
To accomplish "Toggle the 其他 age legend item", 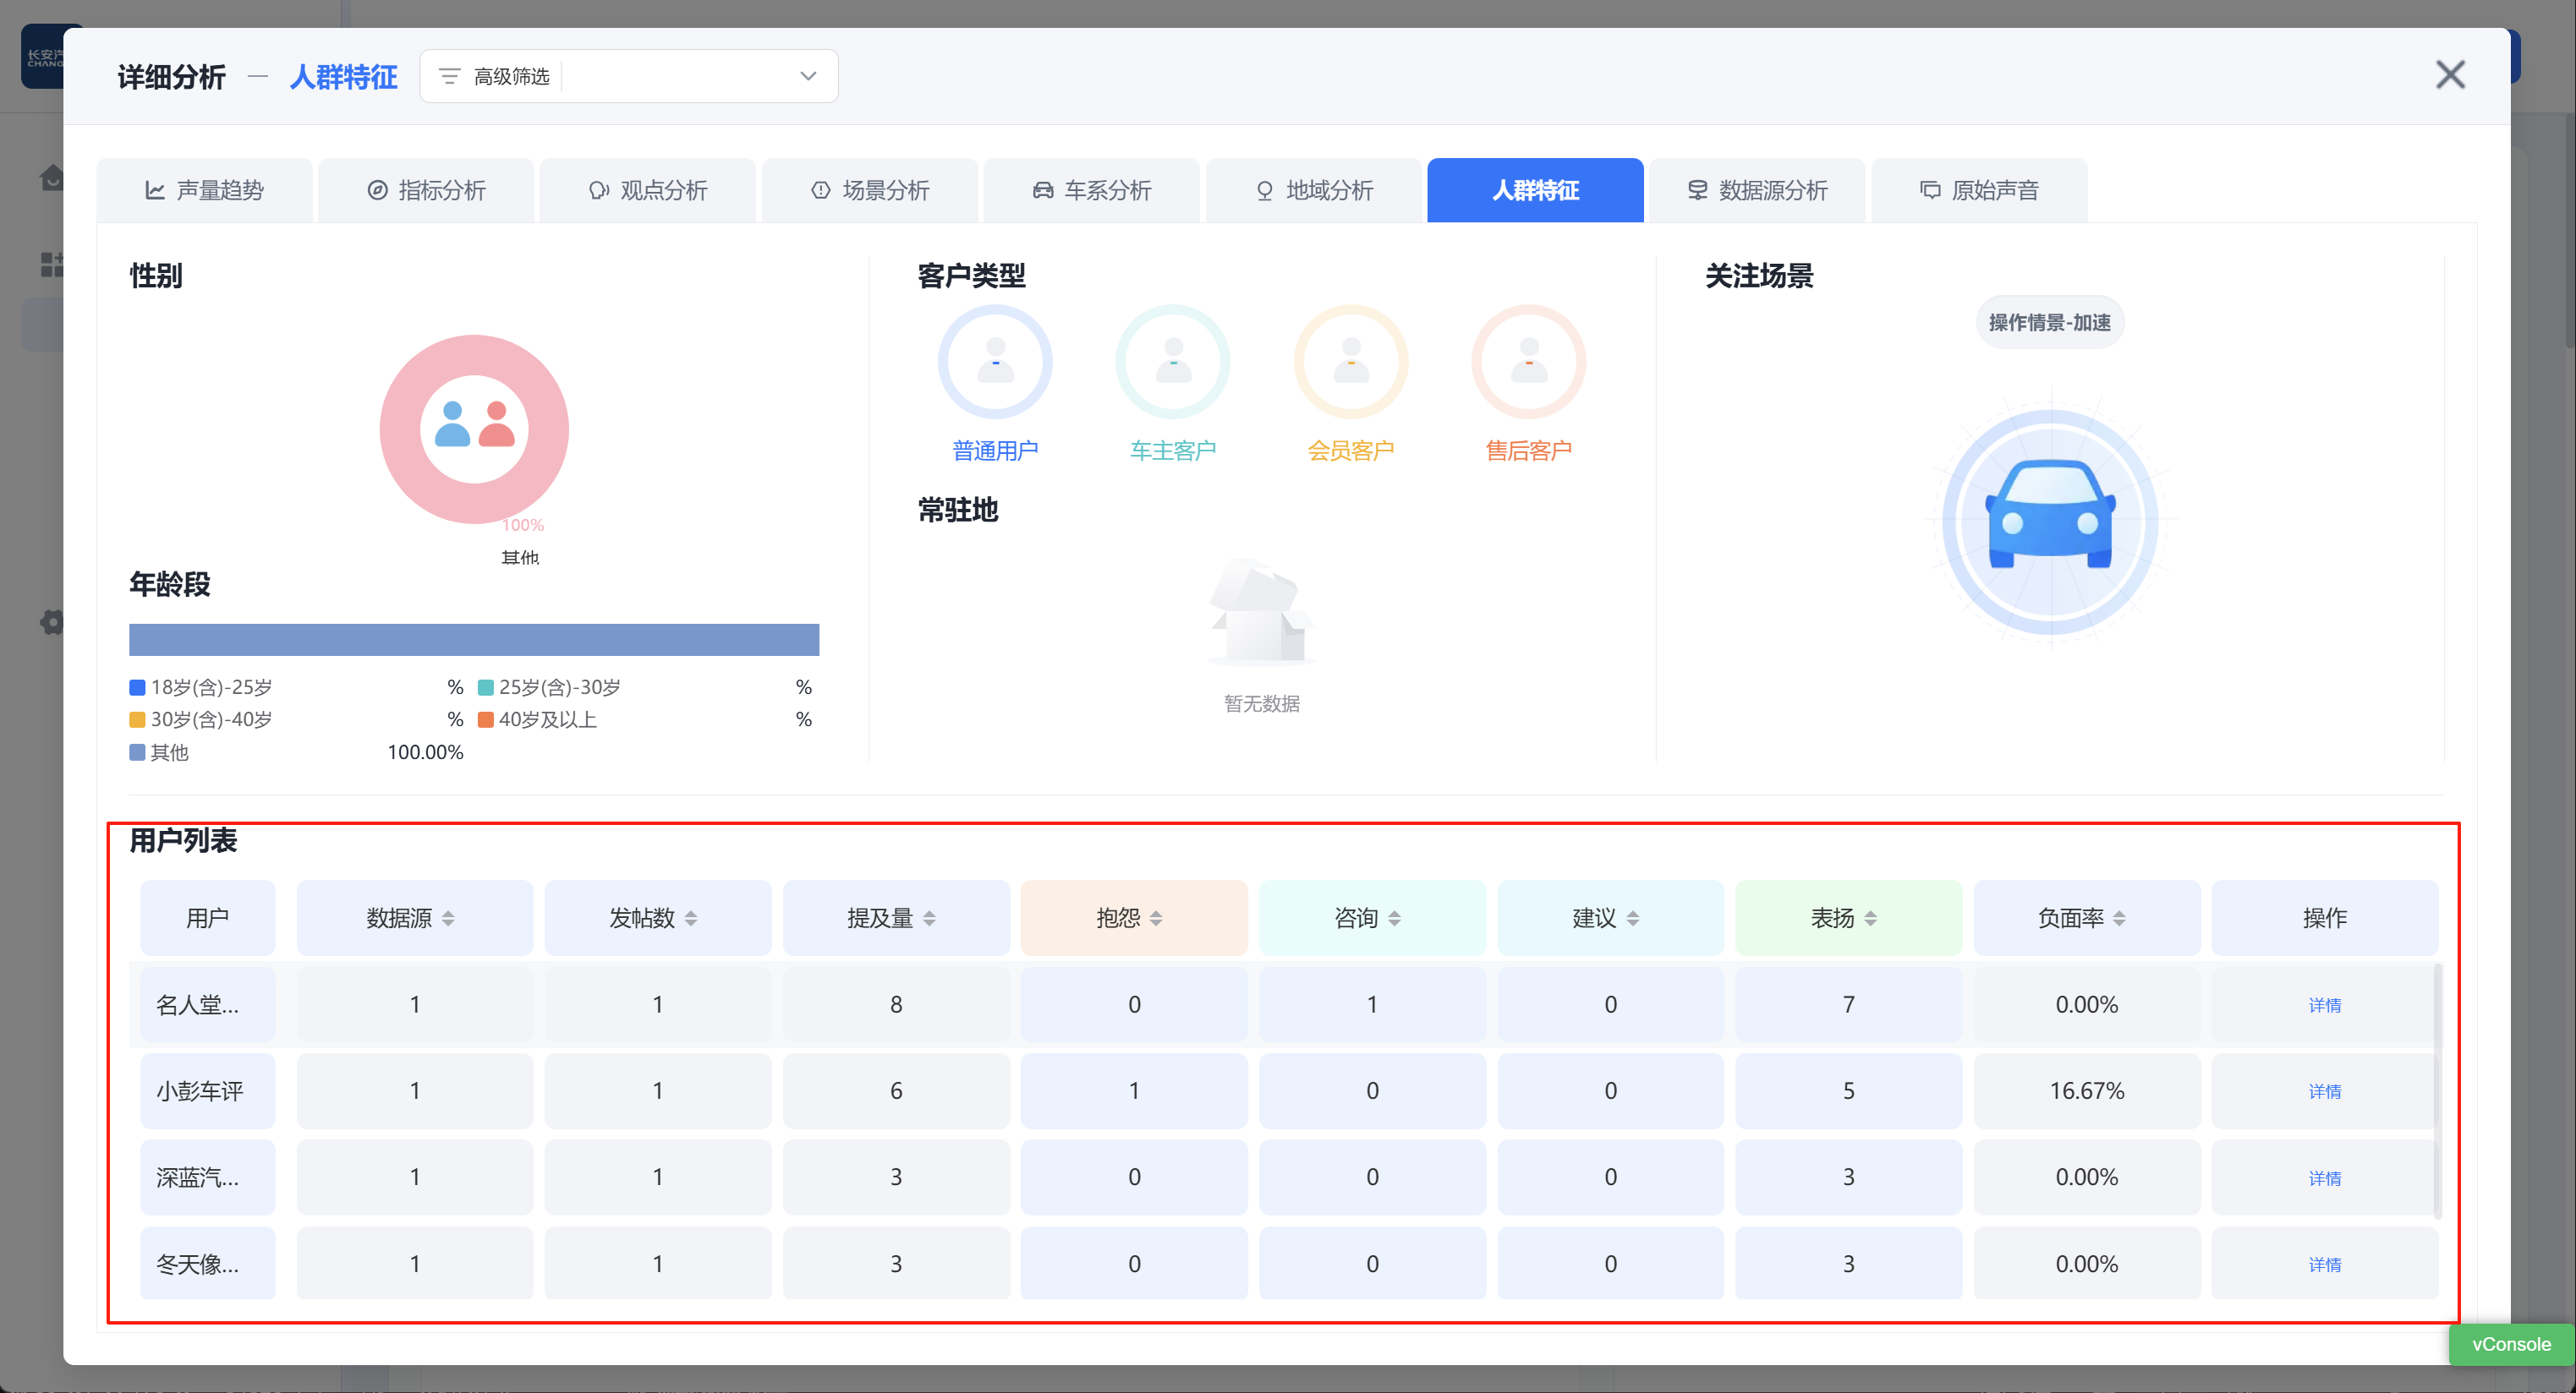I will coord(169,752).
